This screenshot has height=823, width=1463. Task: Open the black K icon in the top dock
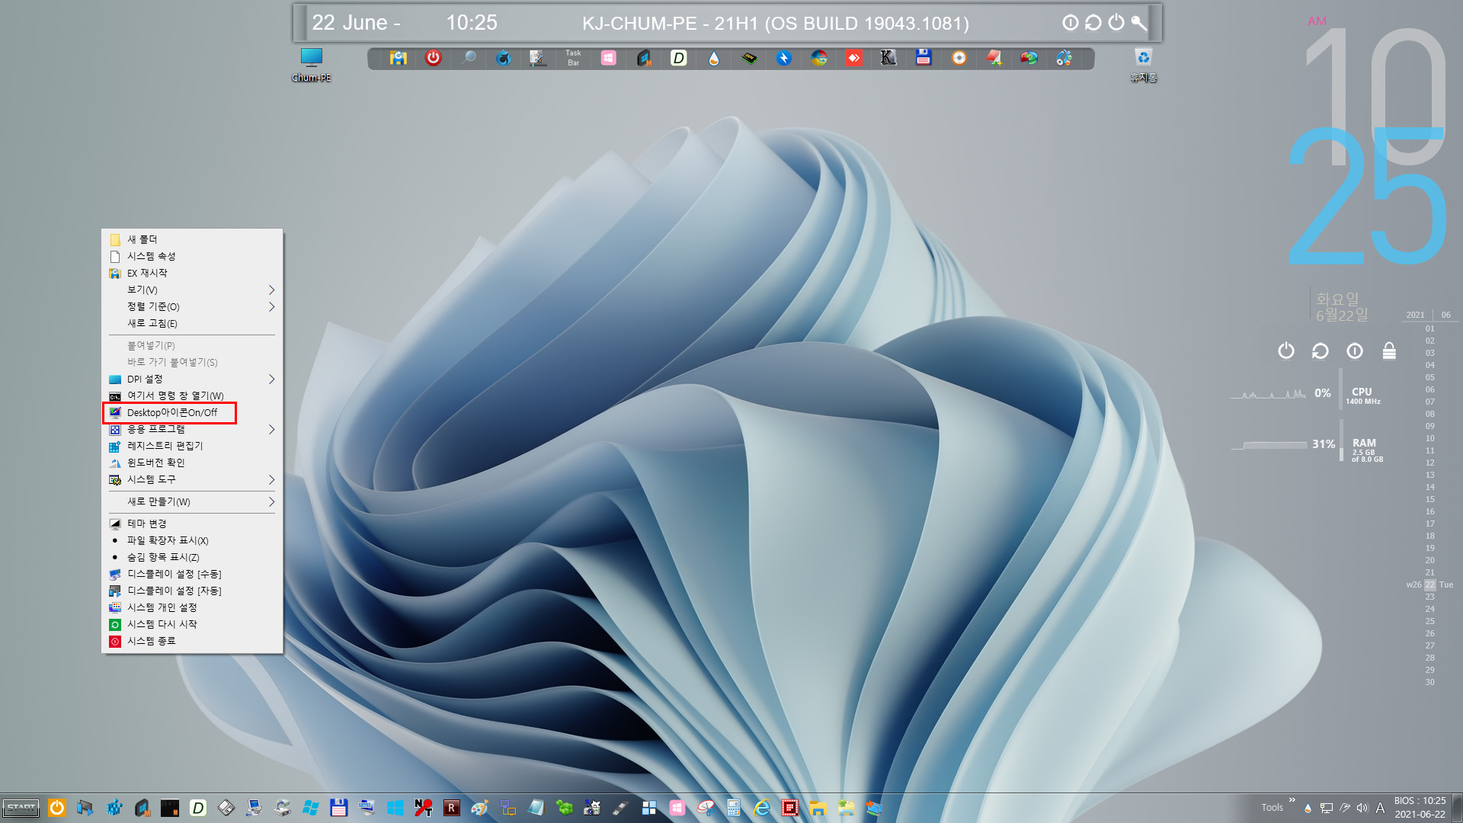888,58
